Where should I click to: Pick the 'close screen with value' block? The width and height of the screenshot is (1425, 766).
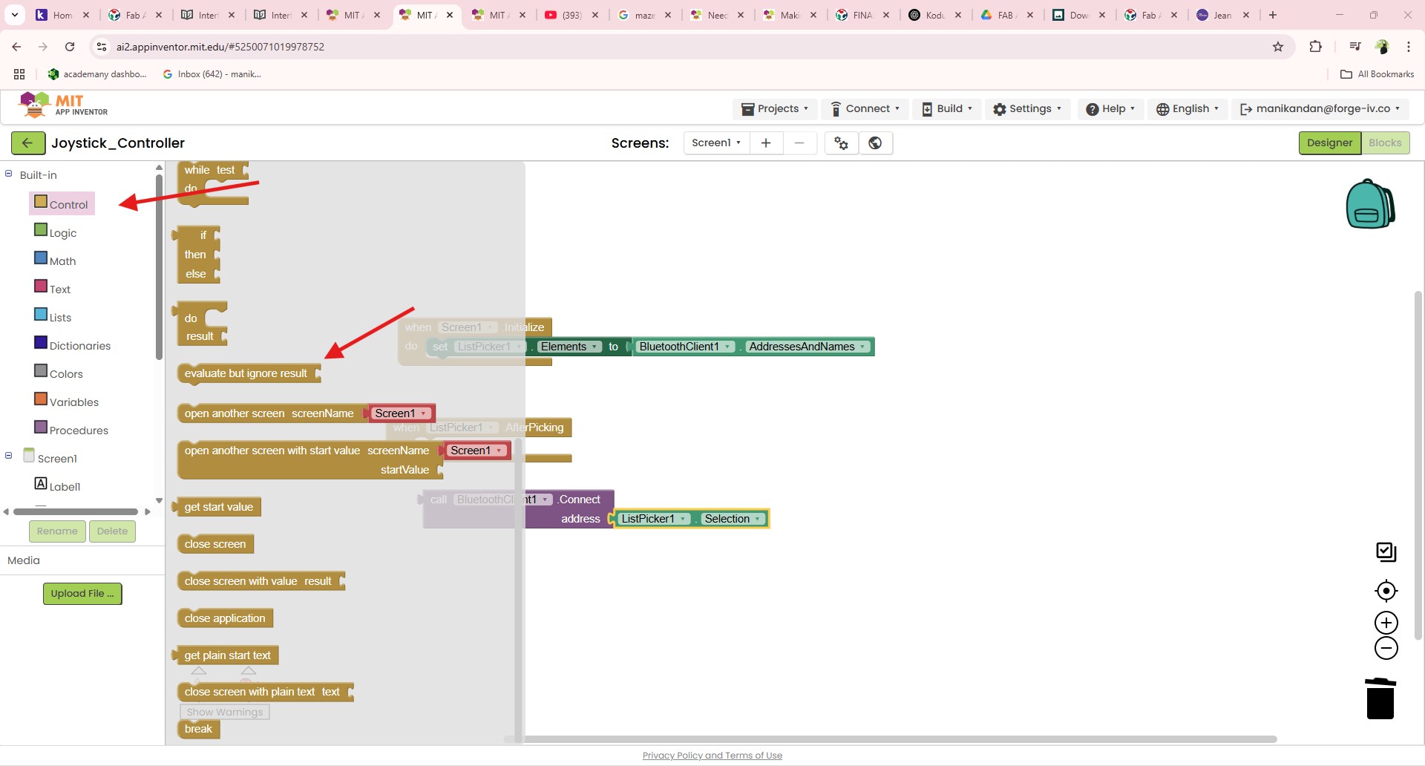[x=261, y=581]
